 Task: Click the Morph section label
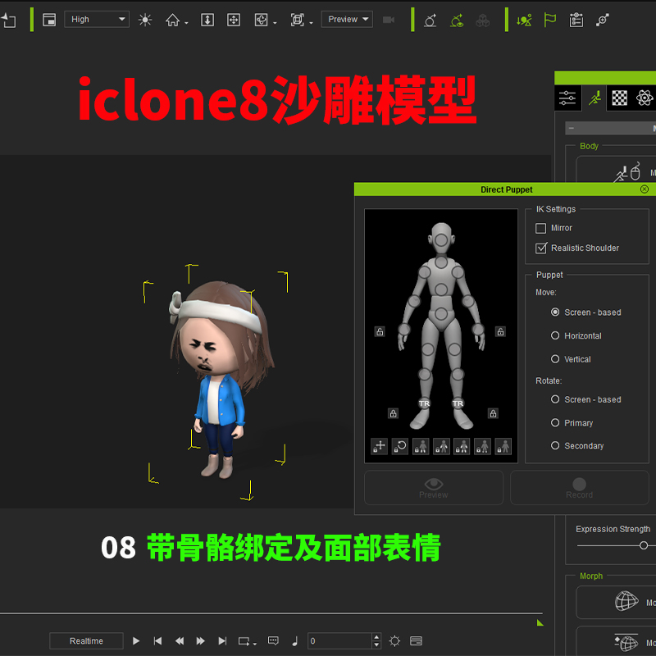tap(590, 576)
